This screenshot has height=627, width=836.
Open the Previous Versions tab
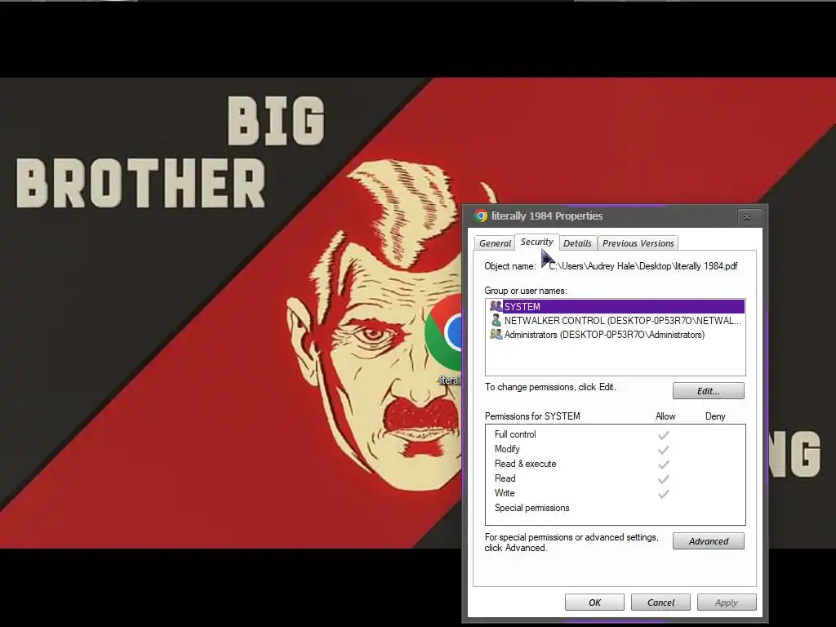[638, 243]
